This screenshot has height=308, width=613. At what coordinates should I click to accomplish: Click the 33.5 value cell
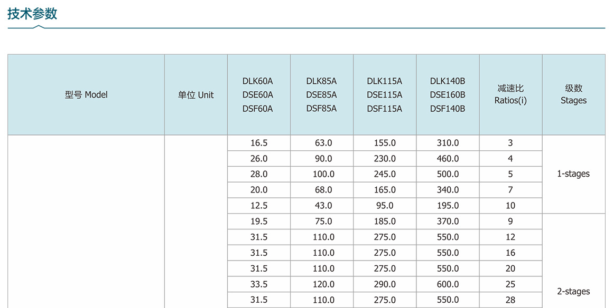click(259, 284)
